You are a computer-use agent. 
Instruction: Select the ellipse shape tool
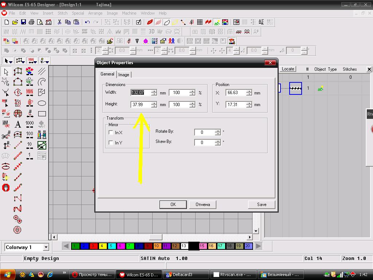[x=42, y=103]
